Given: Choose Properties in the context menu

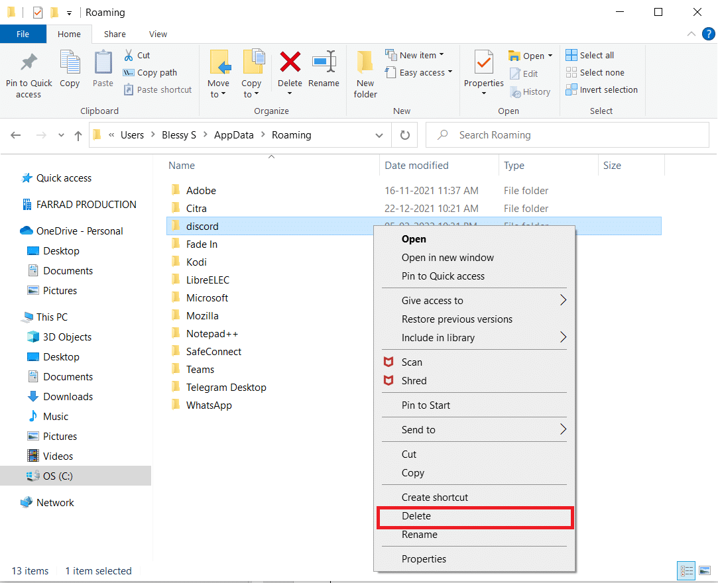Looking at the screenshot, I should click(x=474, y=558).
